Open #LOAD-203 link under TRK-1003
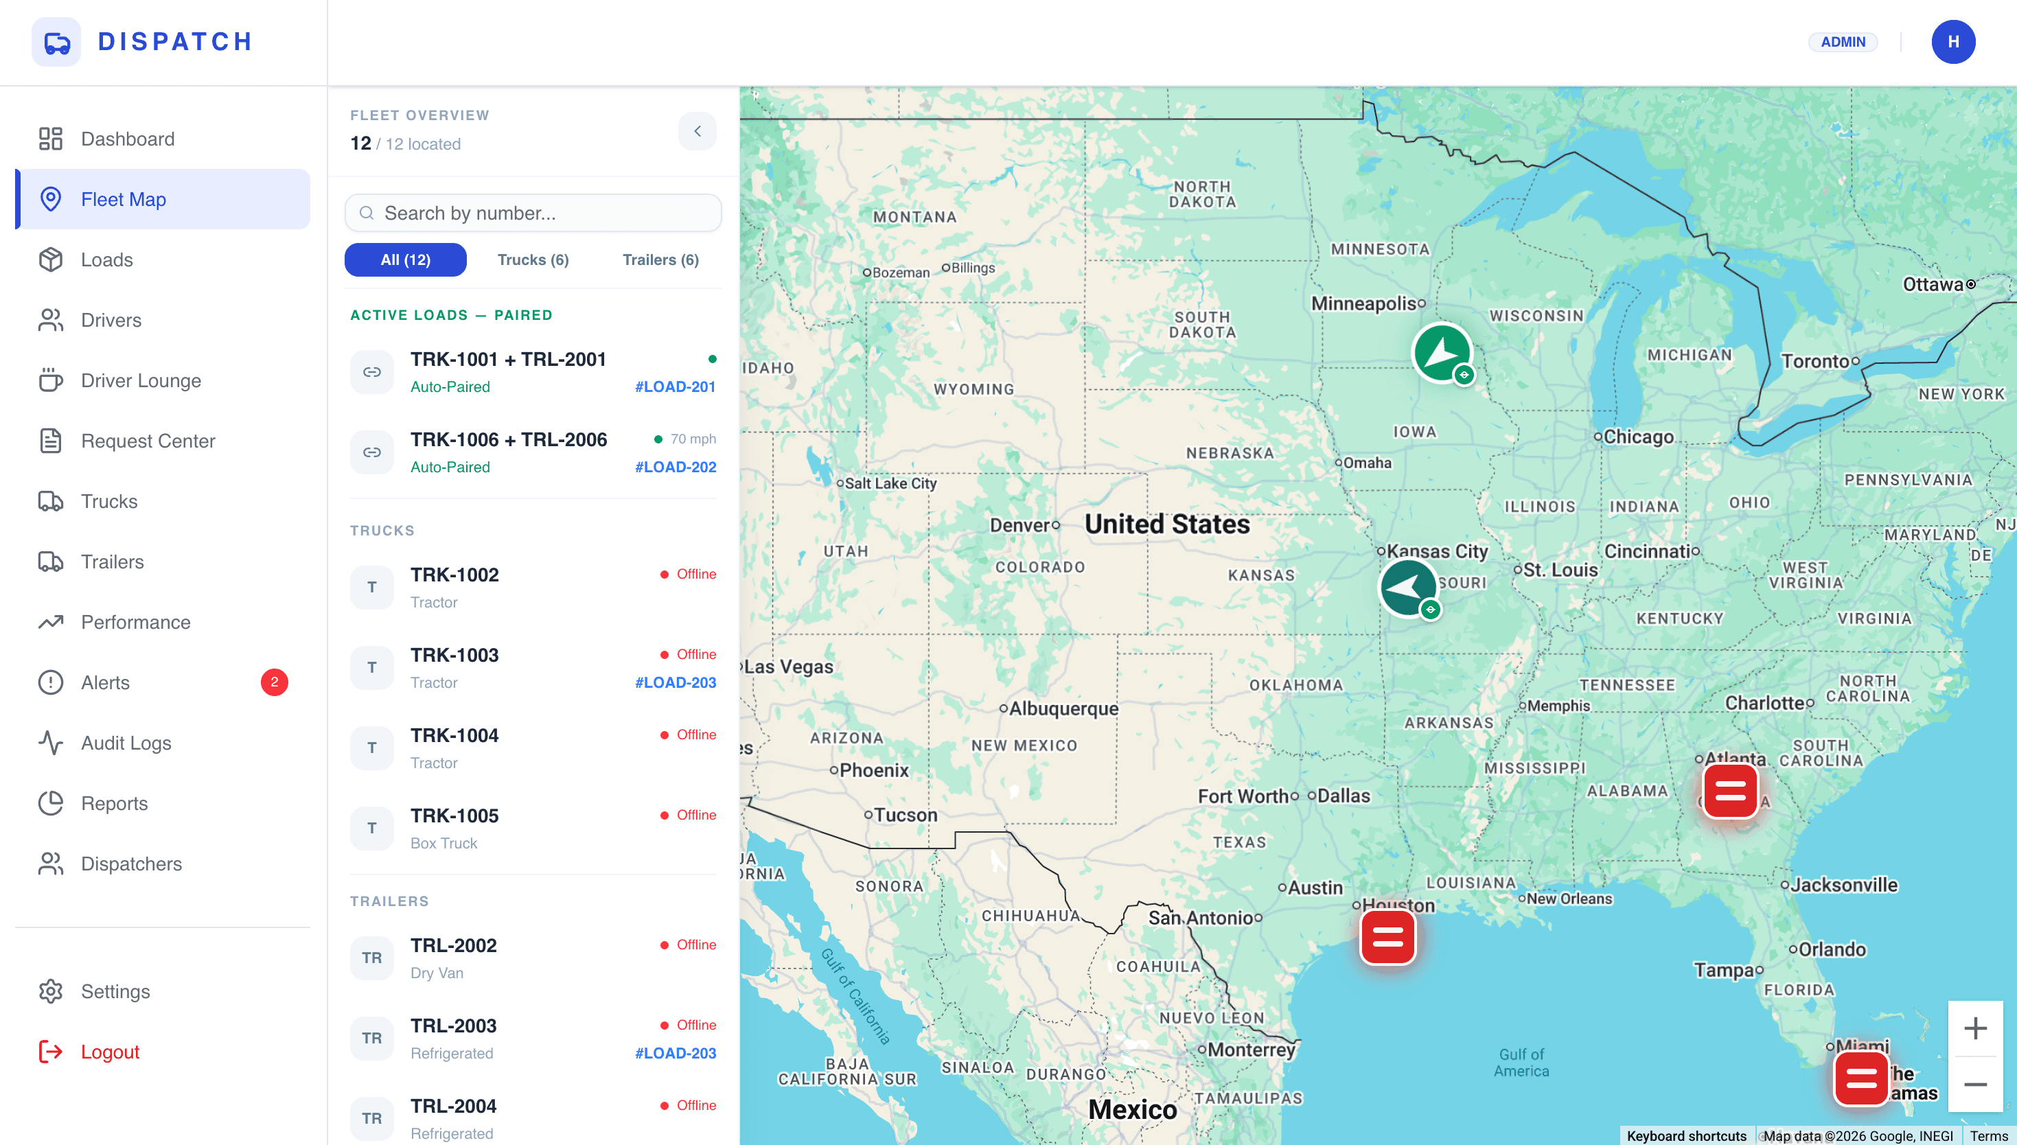Viewport: 2017px width, 1145px height. click(676, 682)
